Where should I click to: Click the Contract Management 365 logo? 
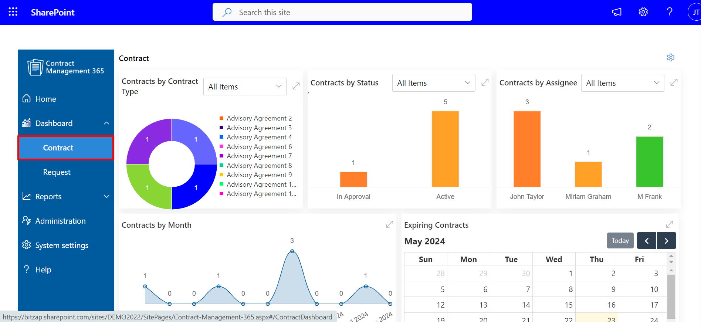point(66,67)
